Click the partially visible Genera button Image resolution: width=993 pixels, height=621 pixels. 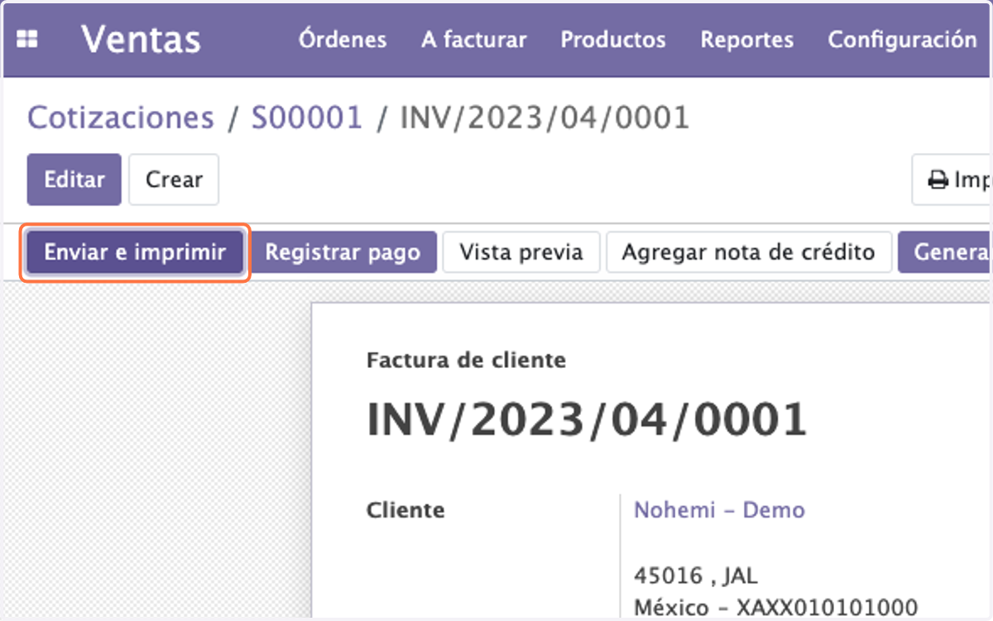tap(946, 252)
